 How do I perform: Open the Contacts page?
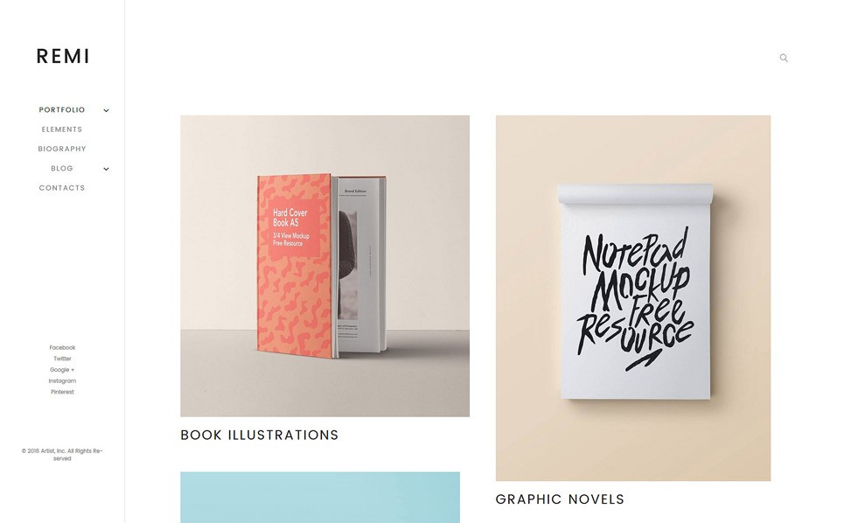point(62,188)
